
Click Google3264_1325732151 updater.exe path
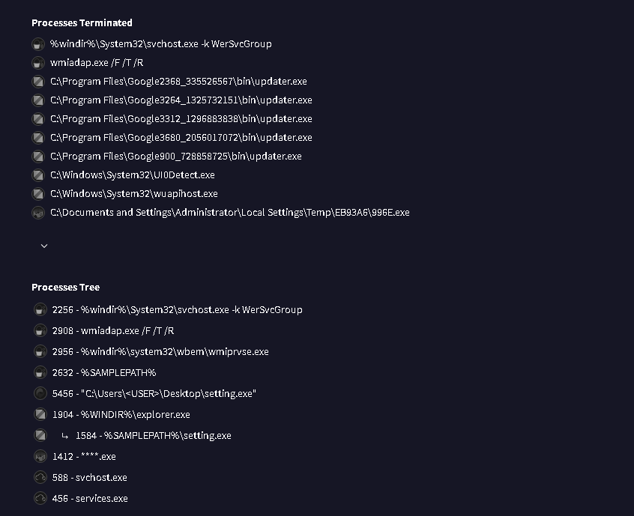[181, 100]
